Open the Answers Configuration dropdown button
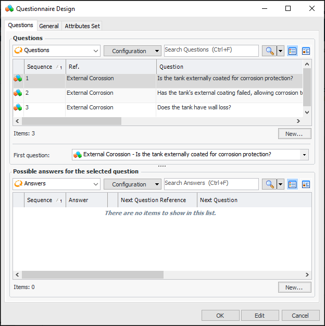 [x=132, y=184]
